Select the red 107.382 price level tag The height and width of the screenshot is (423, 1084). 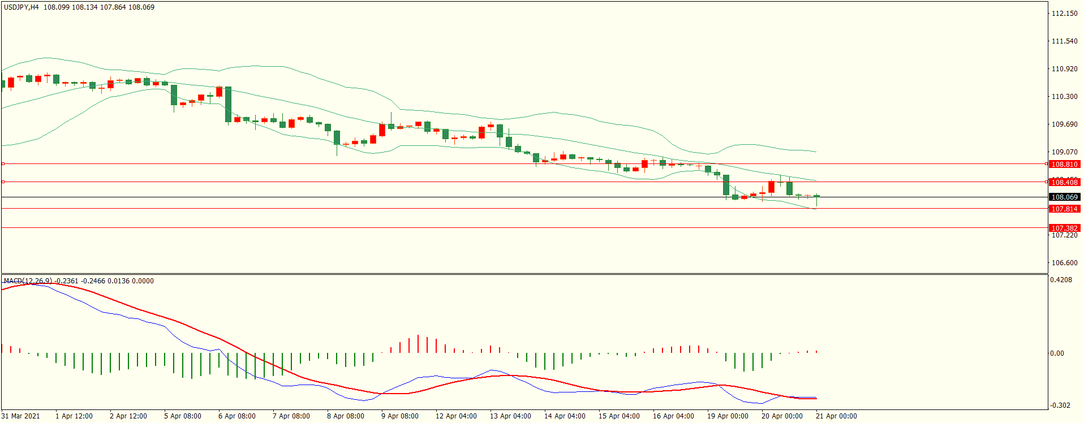click(1064, 228)
